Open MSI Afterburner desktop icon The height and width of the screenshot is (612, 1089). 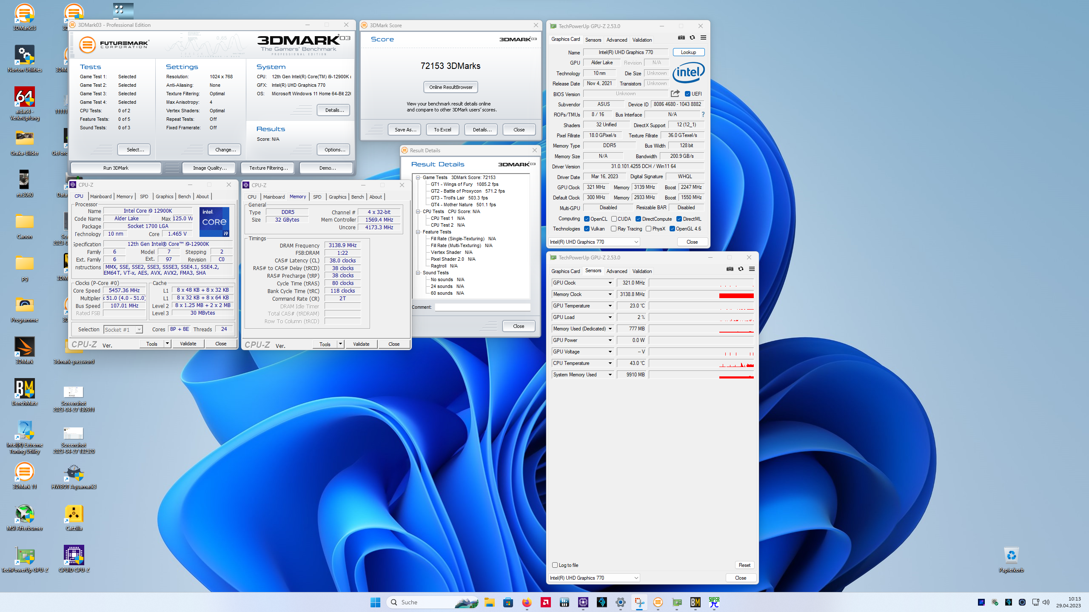coord(24,518)
